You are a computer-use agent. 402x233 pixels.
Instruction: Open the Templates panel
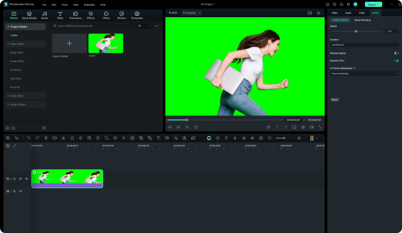[x=137, y=15]
